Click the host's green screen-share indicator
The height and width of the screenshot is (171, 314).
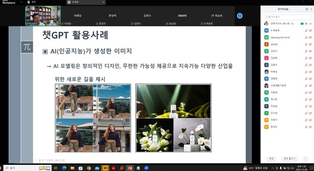pyautogui.click(x=302, y=24)
